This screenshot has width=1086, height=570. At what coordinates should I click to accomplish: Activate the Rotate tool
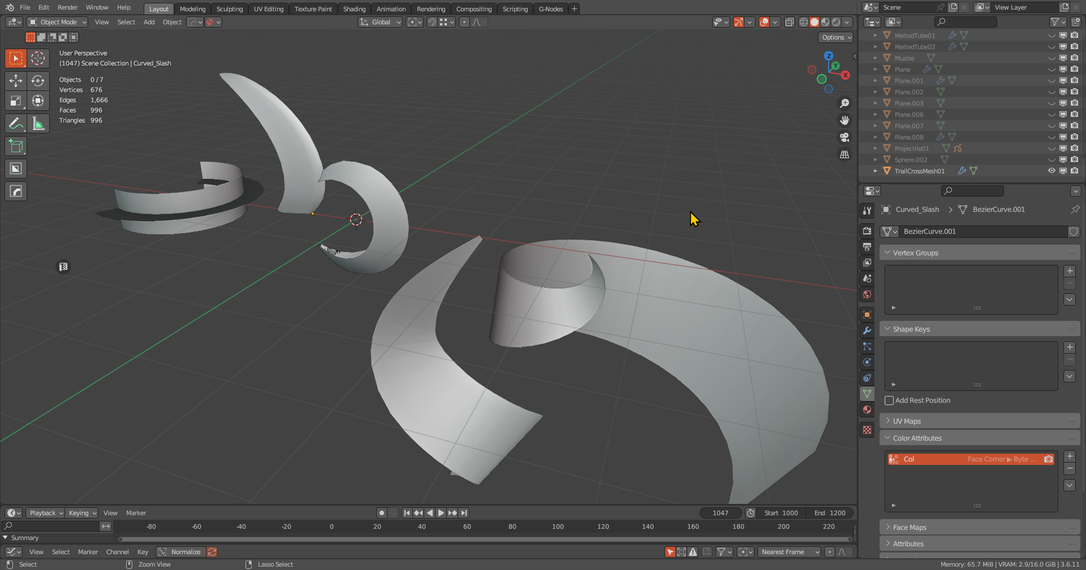(x=38, y=81)
